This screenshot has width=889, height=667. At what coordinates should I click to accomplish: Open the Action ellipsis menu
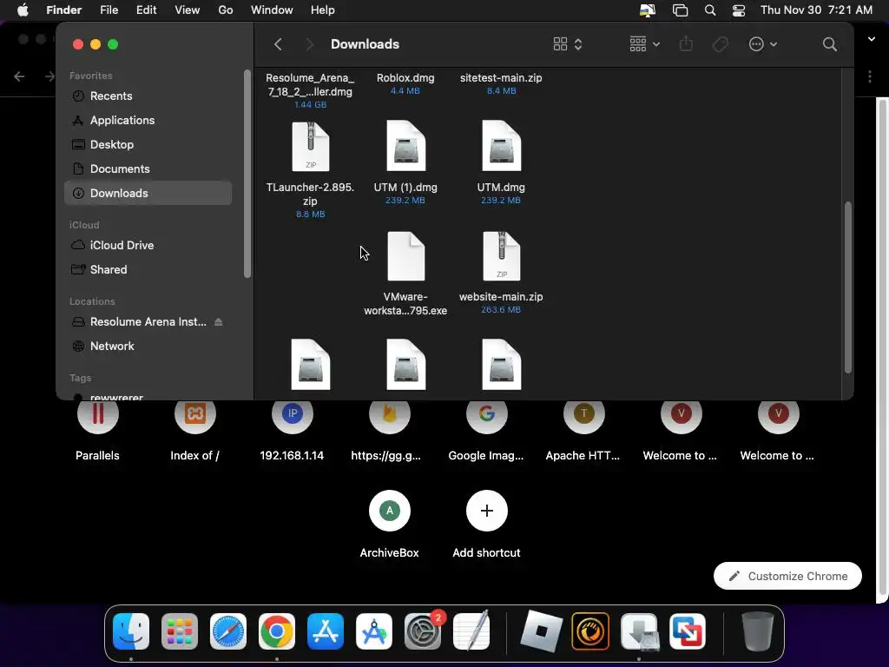coord(762,44)
